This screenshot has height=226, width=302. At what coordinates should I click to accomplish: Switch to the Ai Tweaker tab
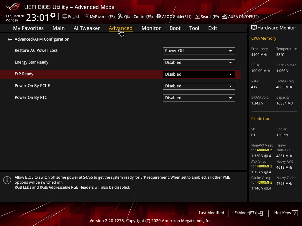[87, 28]
